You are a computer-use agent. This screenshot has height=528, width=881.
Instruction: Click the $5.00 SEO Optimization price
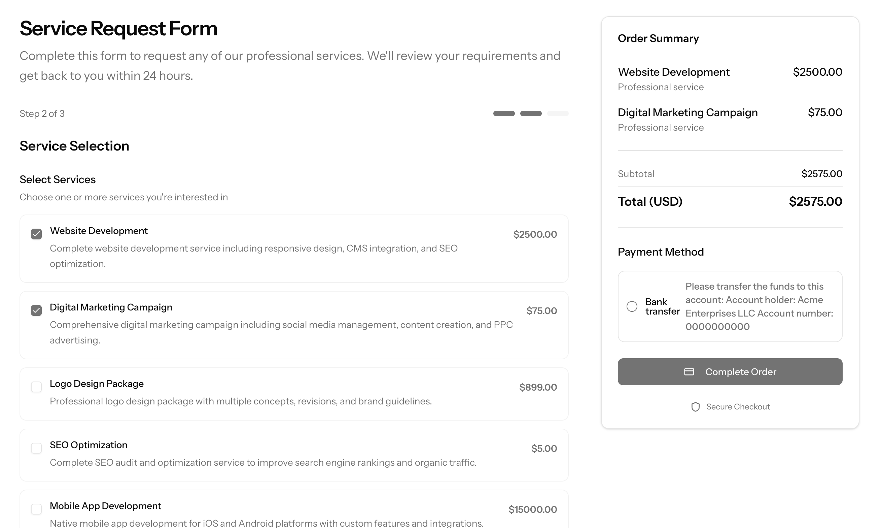coord(544,448)
